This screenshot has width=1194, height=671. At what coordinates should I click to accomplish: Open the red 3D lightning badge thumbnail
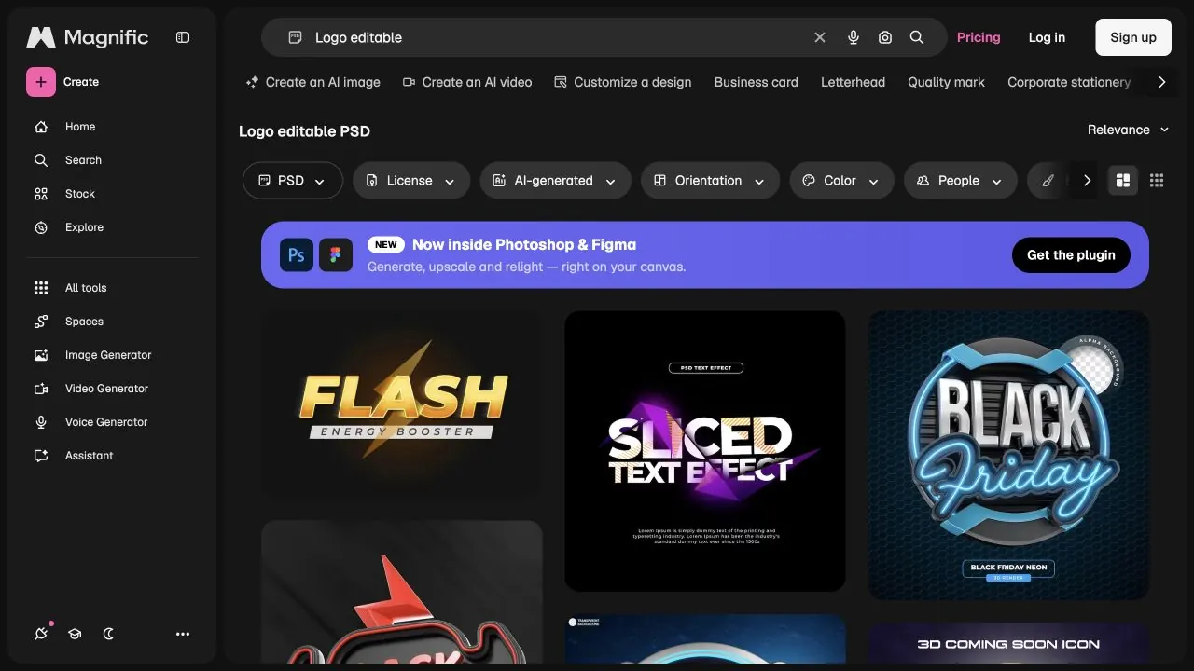tap(402, 592)
